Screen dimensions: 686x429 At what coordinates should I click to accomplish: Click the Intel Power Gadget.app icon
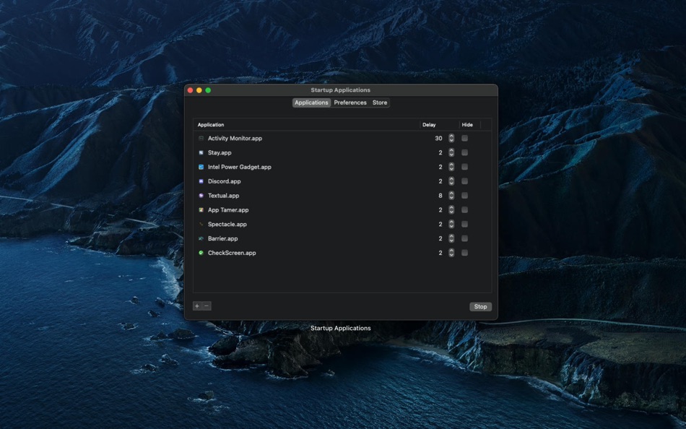click(201, 167)
